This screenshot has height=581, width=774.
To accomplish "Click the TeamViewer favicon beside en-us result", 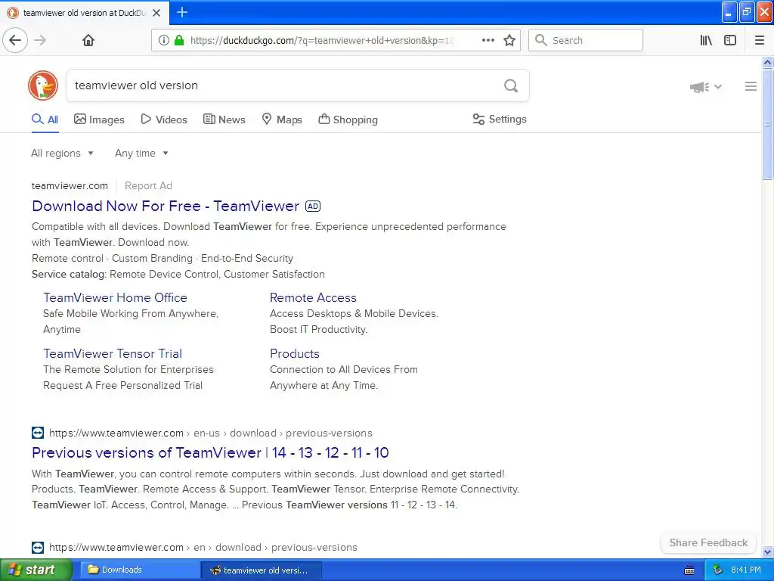I will [x=38, y=433].
